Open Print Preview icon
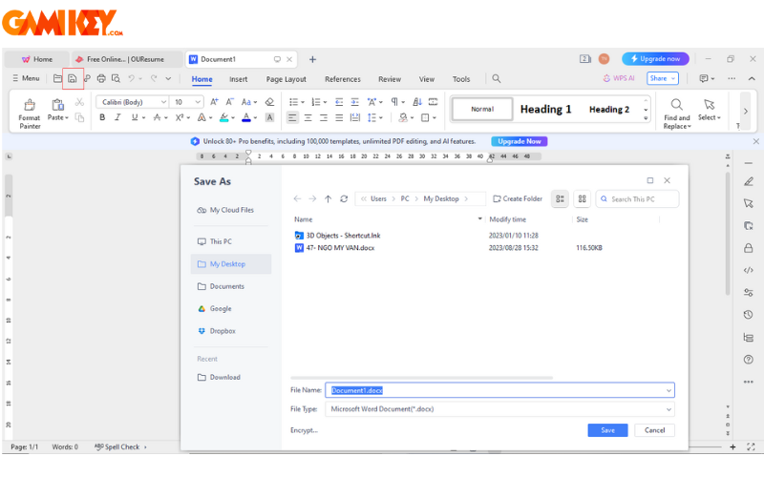764x477 pixels. click(116, 78)
